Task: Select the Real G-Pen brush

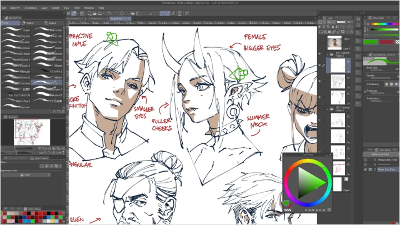Action: click(x=48, y=30)
